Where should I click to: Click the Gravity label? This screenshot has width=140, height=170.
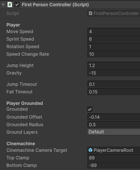pyautogui.click(x=14, y=73)
